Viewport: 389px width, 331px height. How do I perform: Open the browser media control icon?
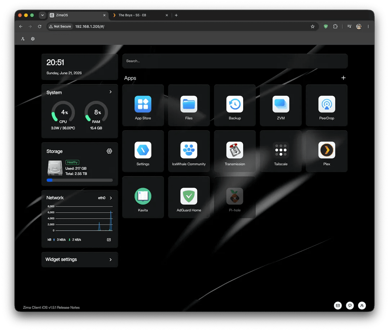349,27
